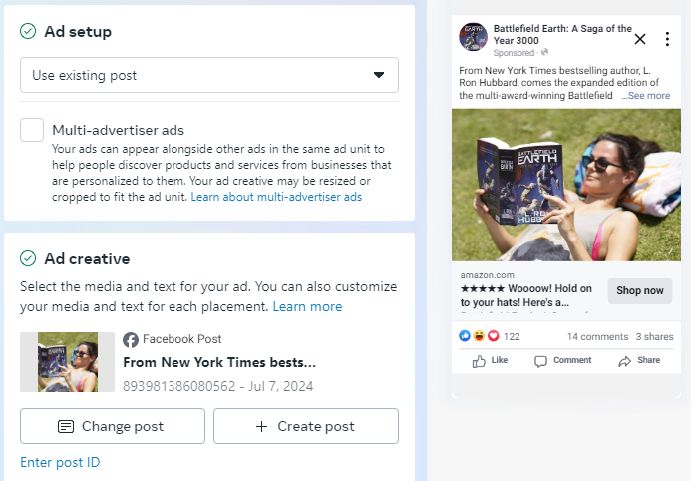Open Learn about multi-advertiser ads link
This screenshot has width=691, height=481.
pyautogui.click(x=276, y=197)
